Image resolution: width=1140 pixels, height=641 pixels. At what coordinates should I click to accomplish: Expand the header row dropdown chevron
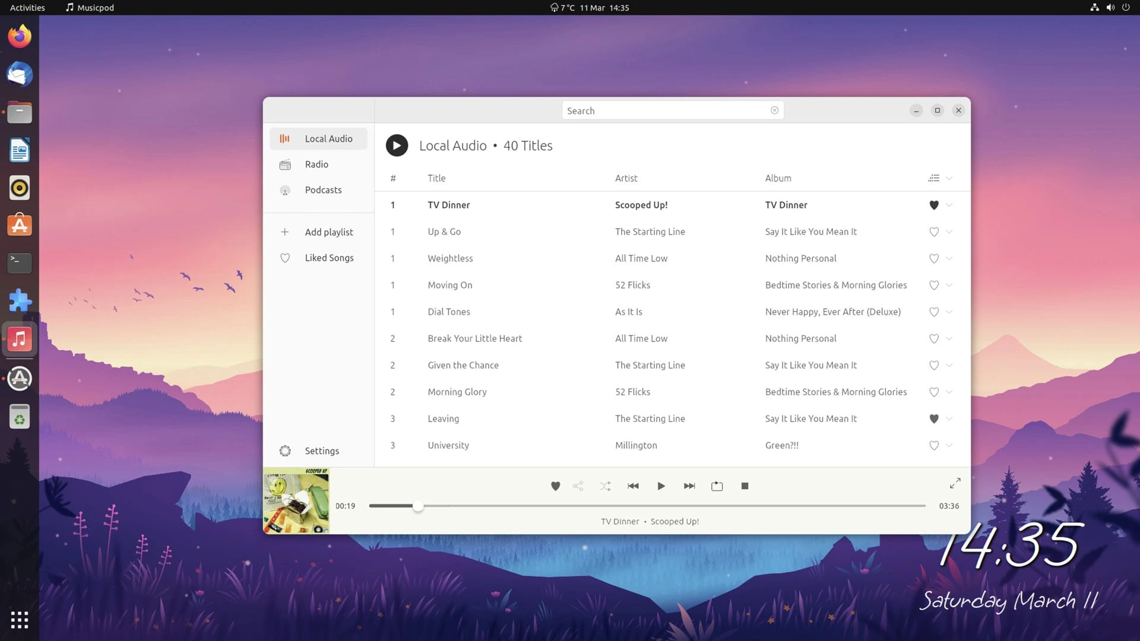coord(949,178)
